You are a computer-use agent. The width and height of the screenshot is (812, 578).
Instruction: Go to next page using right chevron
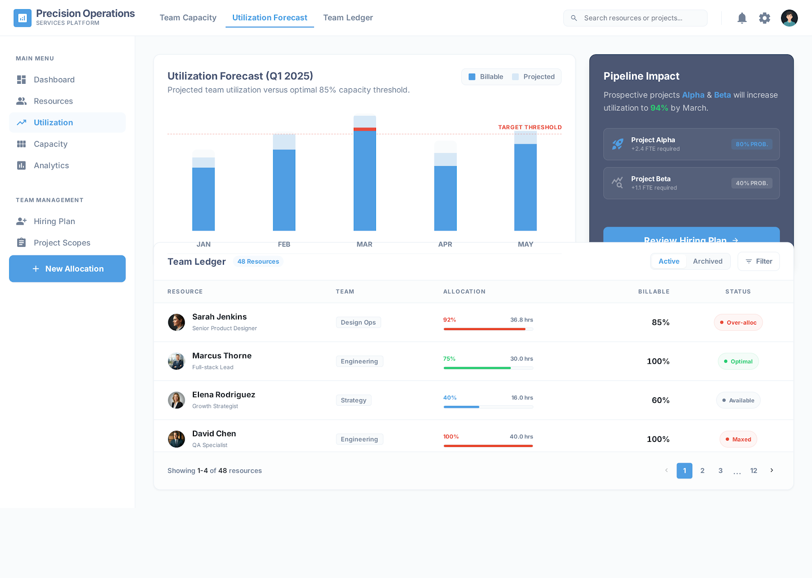click(x=771, y=470)
